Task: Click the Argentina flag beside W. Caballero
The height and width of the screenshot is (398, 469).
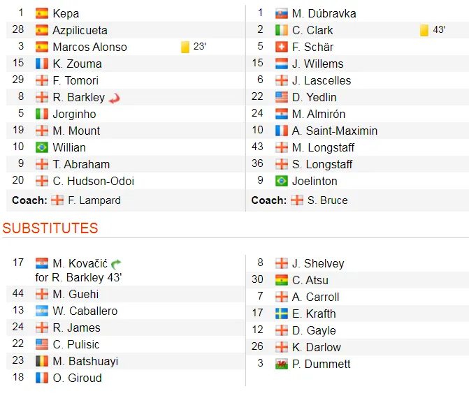Action: pos(42,311)
